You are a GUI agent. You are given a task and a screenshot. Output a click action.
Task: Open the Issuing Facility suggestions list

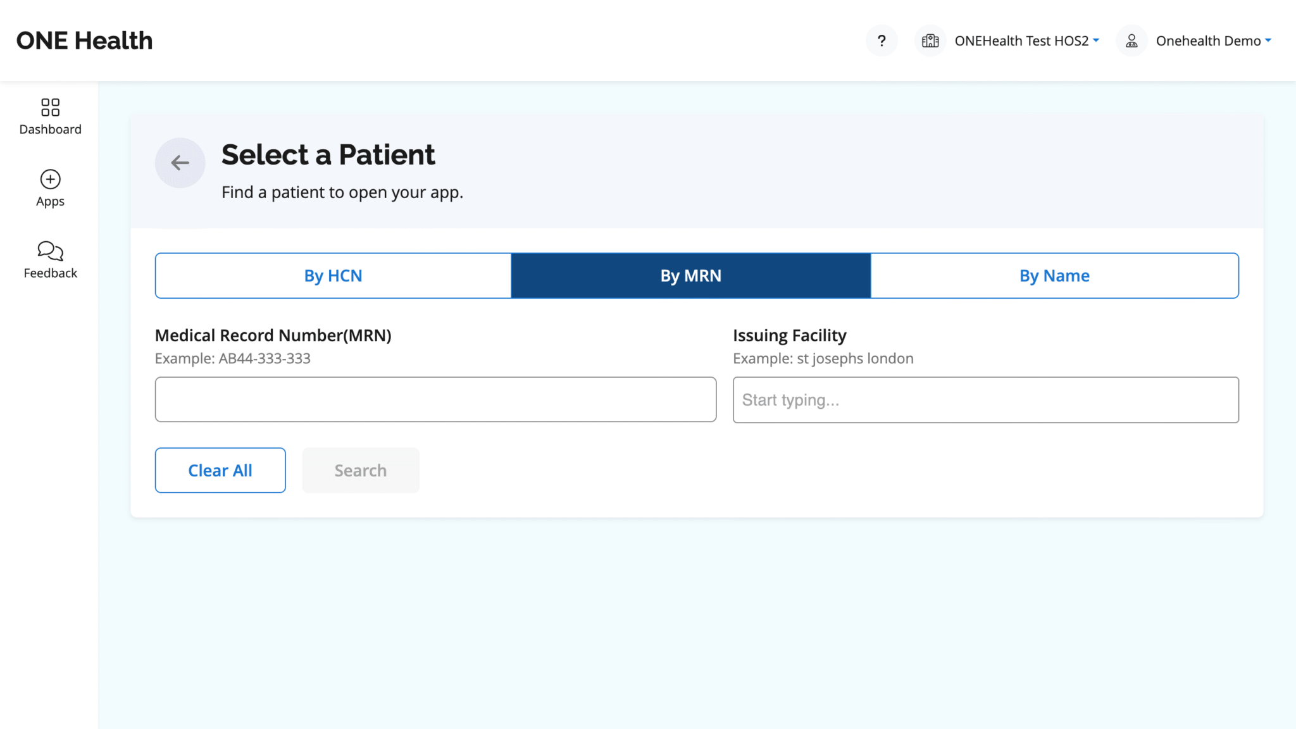tap(985, 399)
